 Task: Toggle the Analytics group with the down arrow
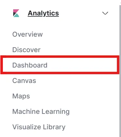(105, 13)
